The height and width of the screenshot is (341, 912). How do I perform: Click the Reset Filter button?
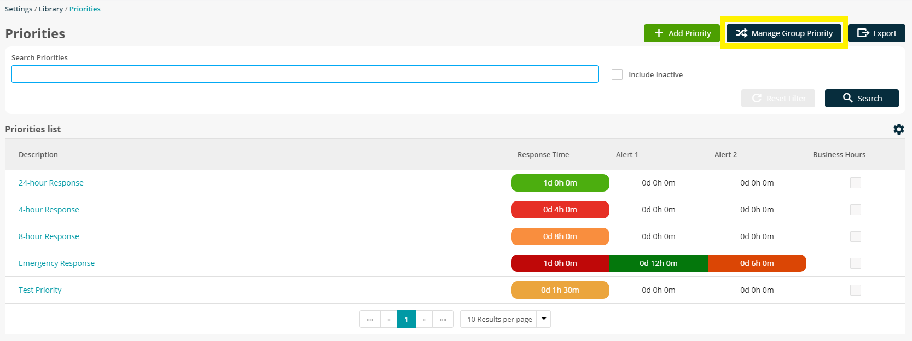[778, 98]
